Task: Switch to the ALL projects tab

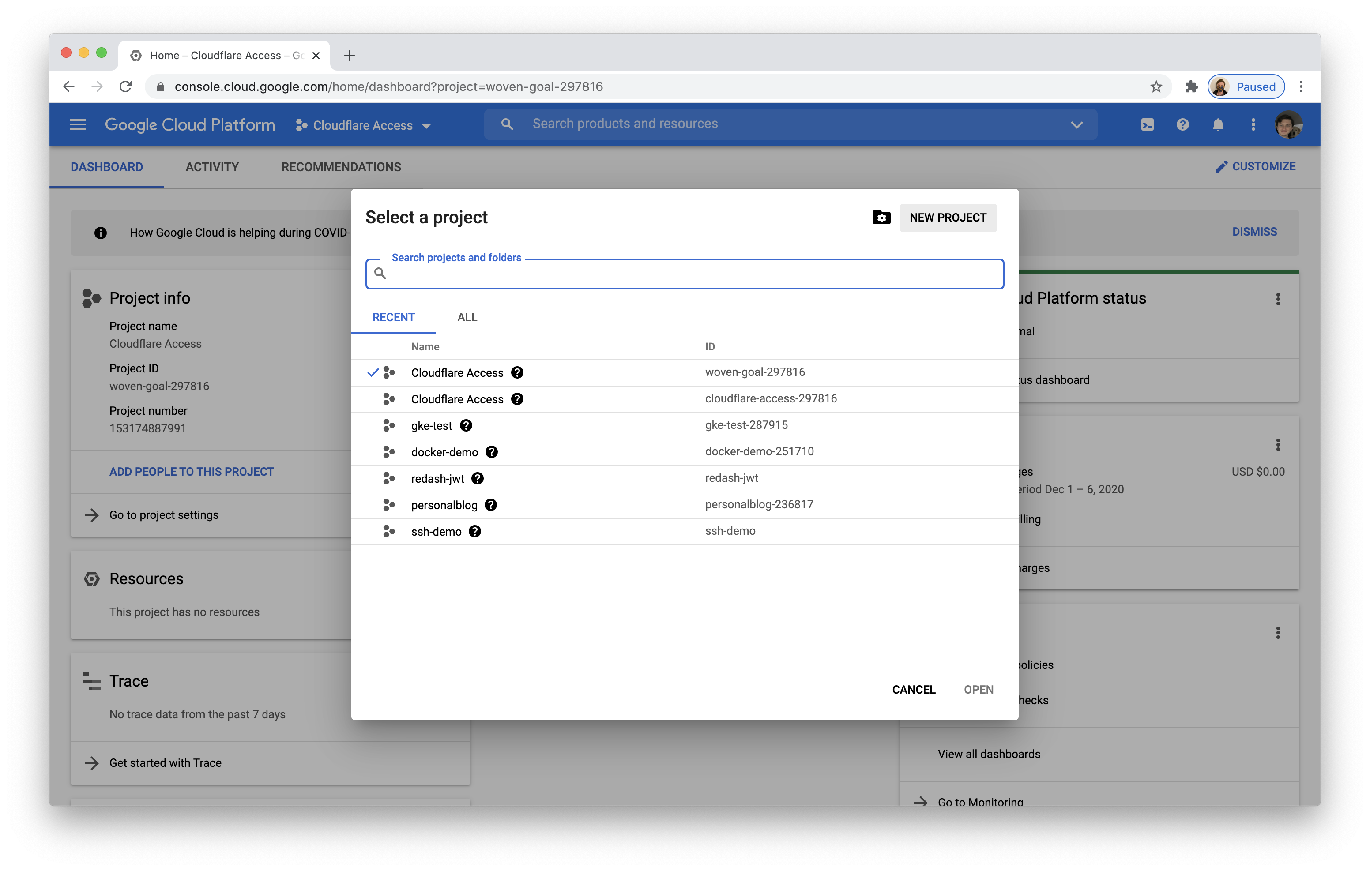Action: [467, 317]
